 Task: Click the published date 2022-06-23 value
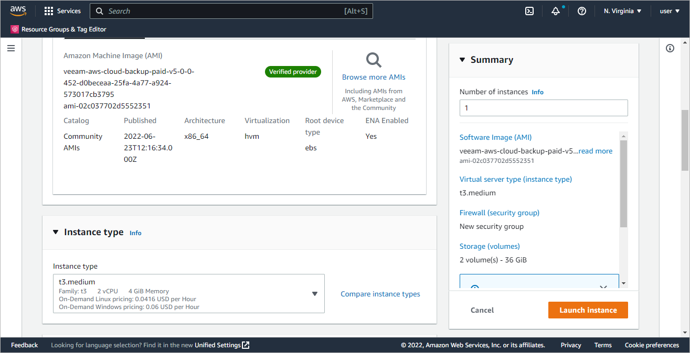point(148,148)
